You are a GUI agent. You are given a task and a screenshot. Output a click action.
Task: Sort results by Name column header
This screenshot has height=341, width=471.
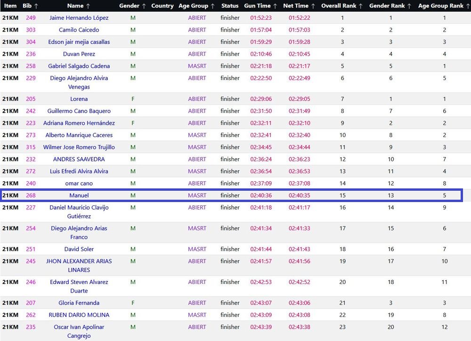point(79,6)
